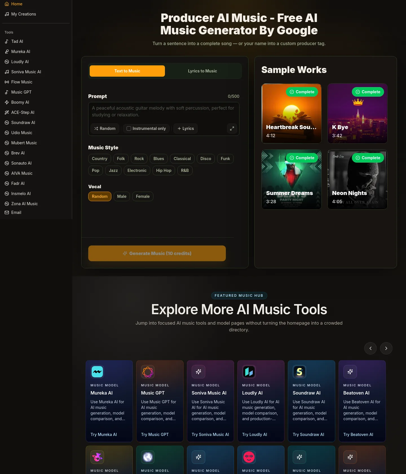This screenshot has width=406, height=474.
Task: Click the Boomy AI lightning icon
Action: click(7, 102)
